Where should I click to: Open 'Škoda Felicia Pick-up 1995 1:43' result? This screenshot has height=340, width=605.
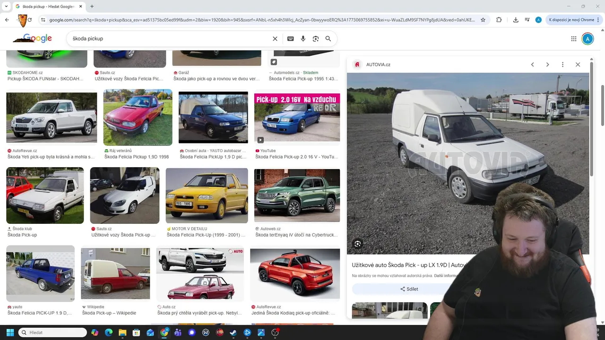click(303, 79)
